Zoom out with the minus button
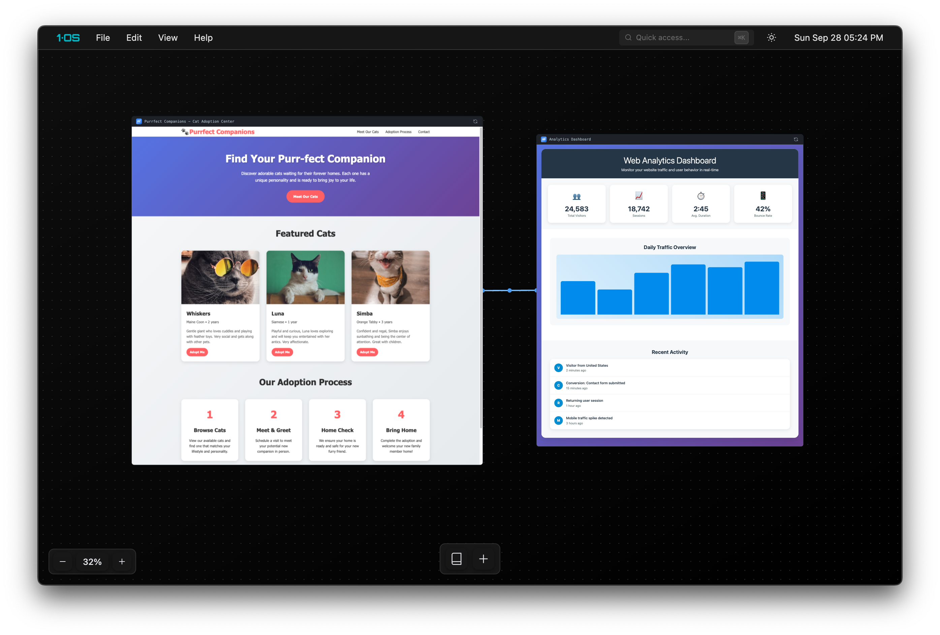The width and height of the screenshot is (940, 635). (x=63, y=562)
